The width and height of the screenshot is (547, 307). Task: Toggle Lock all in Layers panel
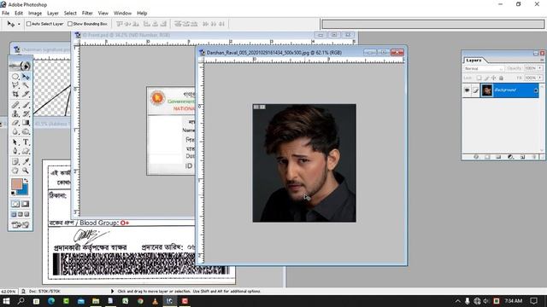(502, 78)
